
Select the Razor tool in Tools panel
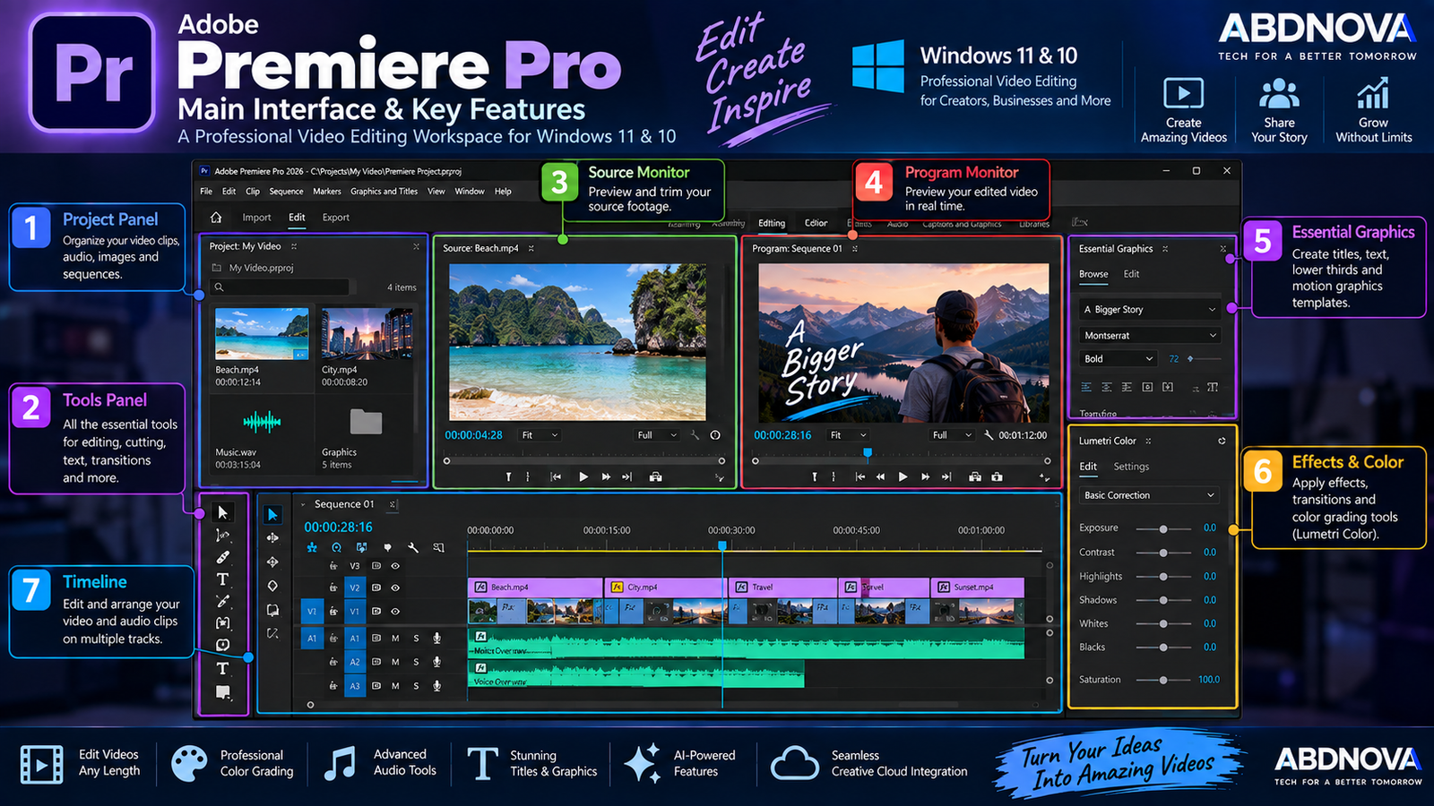point(223,557)
